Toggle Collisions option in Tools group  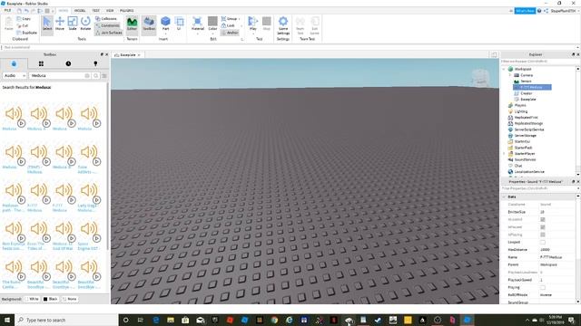[x=106, y=18]
